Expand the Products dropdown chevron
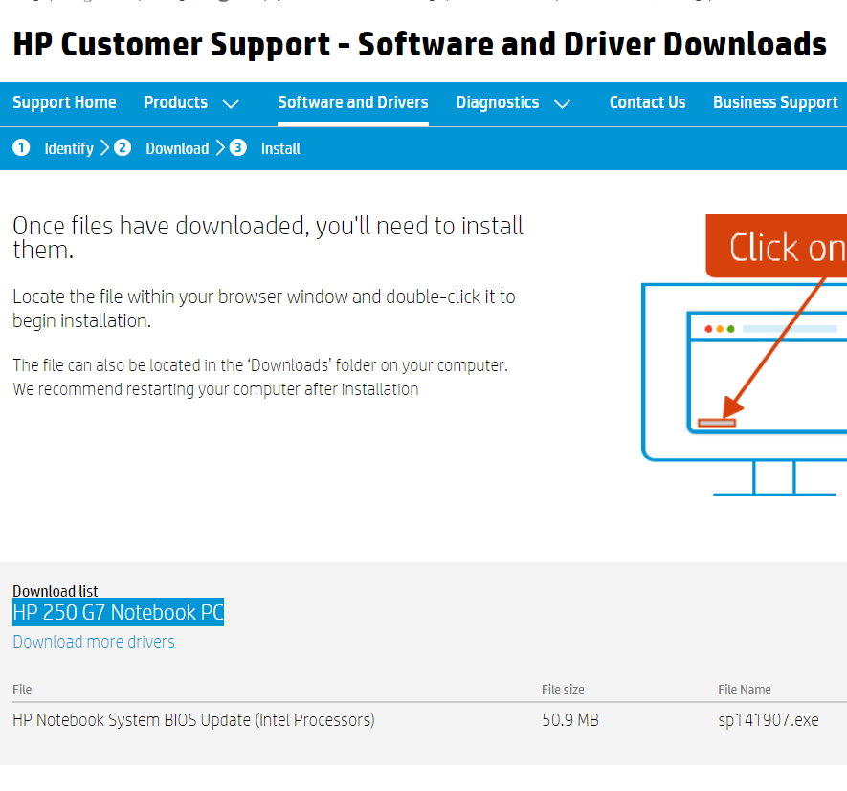 (231, 103)
